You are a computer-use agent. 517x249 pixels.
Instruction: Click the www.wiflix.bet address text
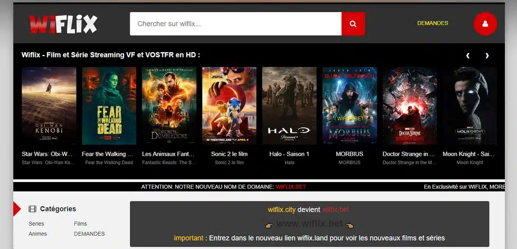tap(309, 224)
